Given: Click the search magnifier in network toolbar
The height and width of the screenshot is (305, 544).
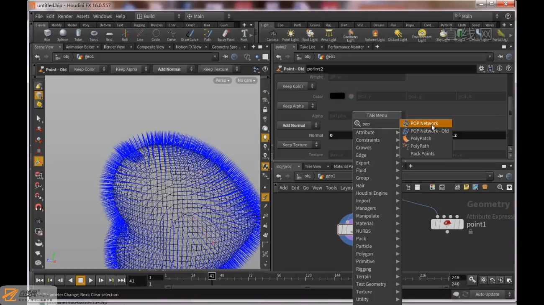Looking at the screenshot, I should pyautogui.click(x=500, y=188).
